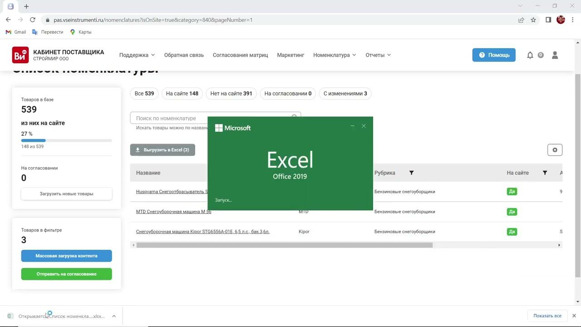This screenshot has height=327, width=581.
Task: Click the site info lock icon
Action: tap(47, 20)
